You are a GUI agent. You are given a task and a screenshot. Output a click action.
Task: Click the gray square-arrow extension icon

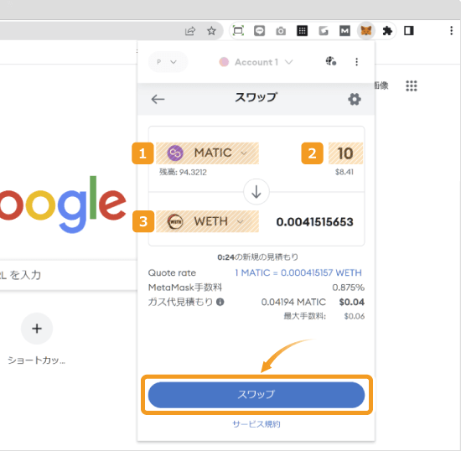(324, 30)
